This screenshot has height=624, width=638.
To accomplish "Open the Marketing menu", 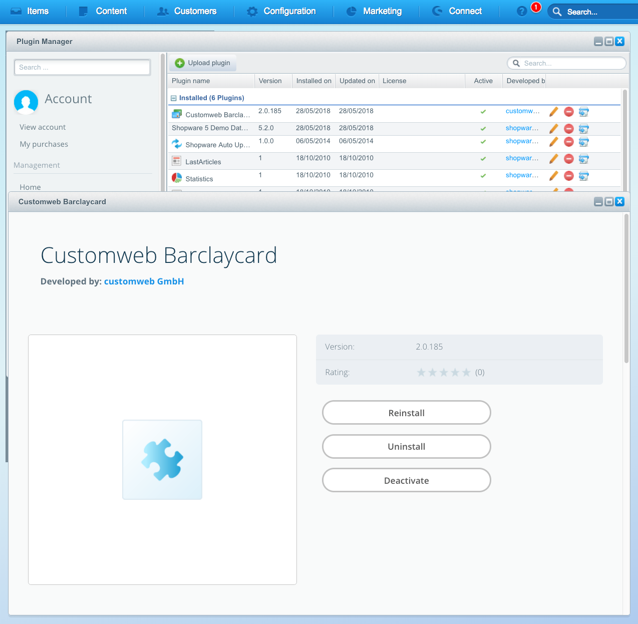I will tap(374, 11).
